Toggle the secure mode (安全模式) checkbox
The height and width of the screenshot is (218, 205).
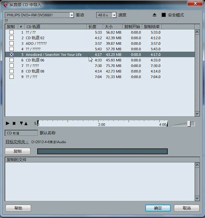point(164,15)
